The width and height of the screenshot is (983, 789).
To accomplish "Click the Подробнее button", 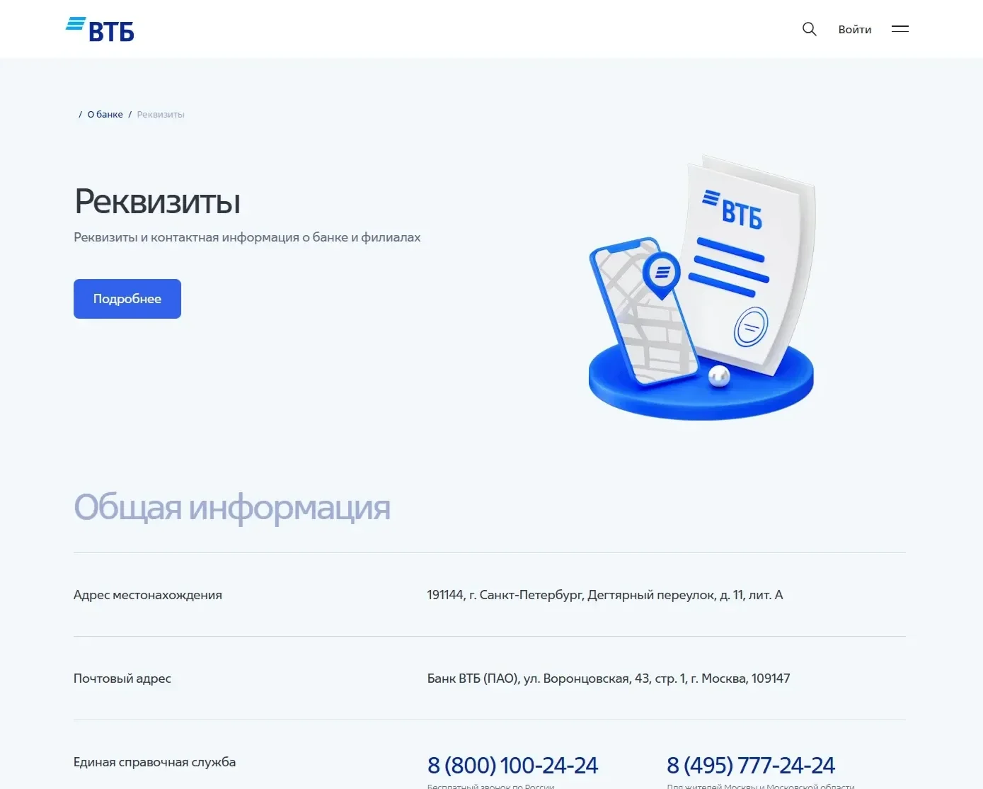I will tap(127, 299).
